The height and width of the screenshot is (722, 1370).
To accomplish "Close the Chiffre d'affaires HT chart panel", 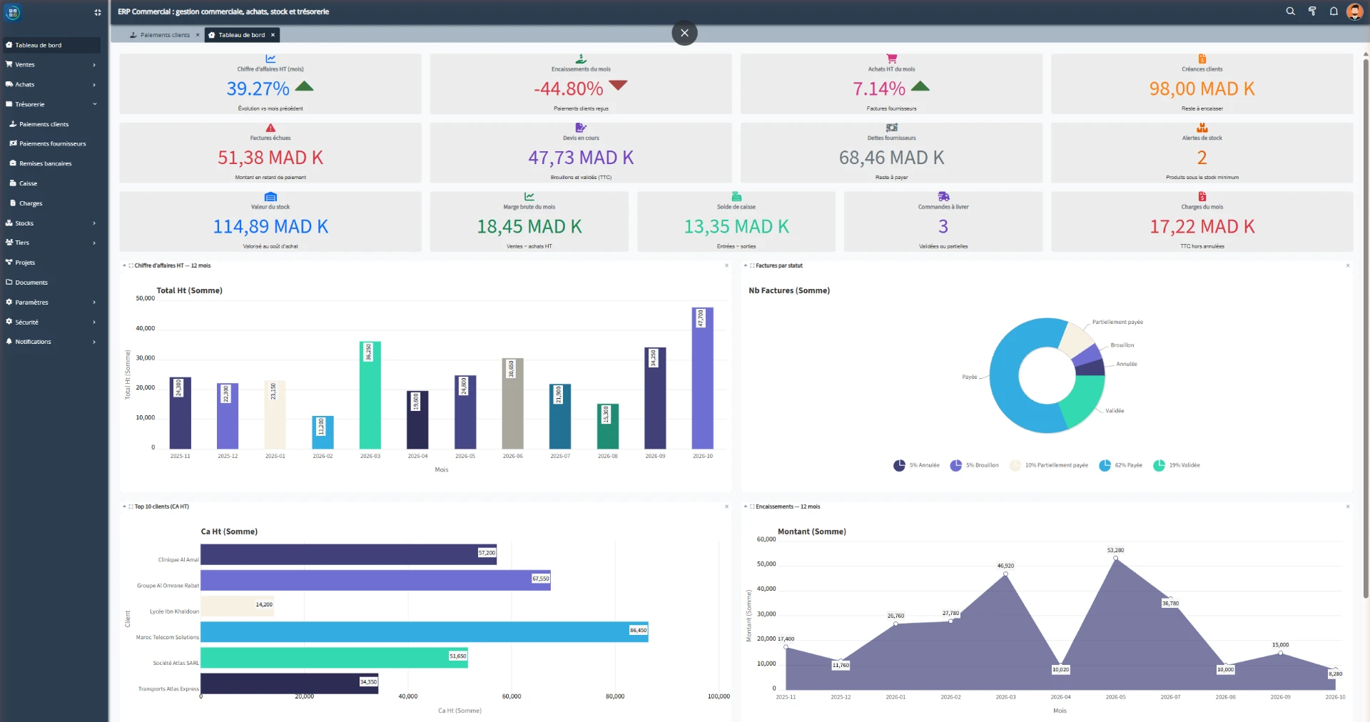I will point(726,266).
